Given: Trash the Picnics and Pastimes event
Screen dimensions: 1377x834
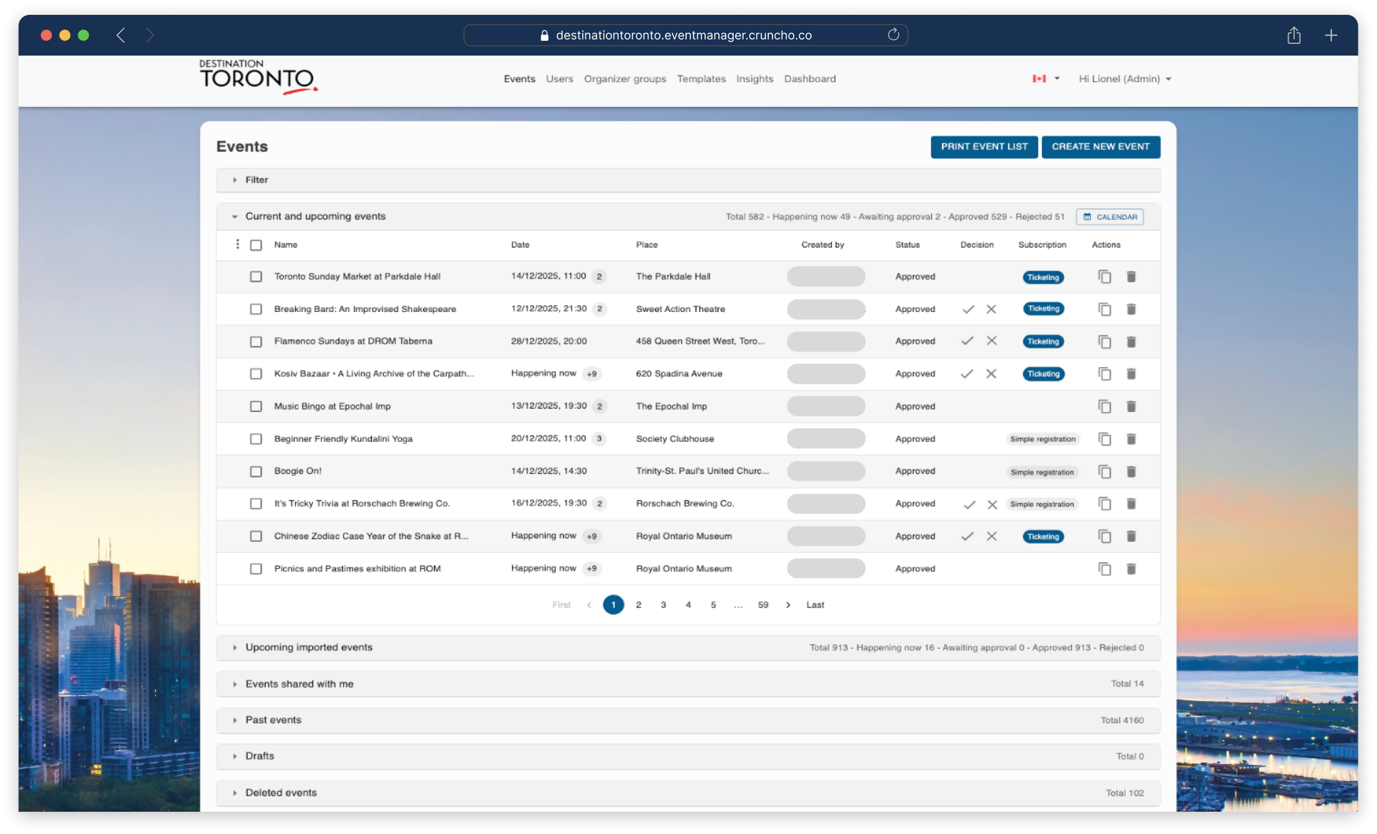Looking at the screenshot, I should [1131, 568].
